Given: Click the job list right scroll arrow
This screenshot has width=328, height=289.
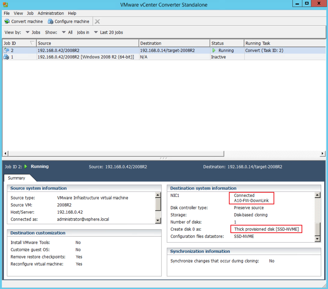Looking at the screenshot, I should 322,153.
